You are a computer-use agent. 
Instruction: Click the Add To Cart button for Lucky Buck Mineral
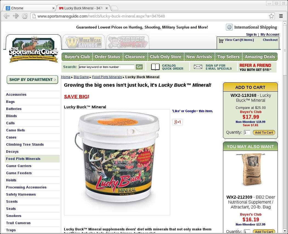tap(264, 132)
